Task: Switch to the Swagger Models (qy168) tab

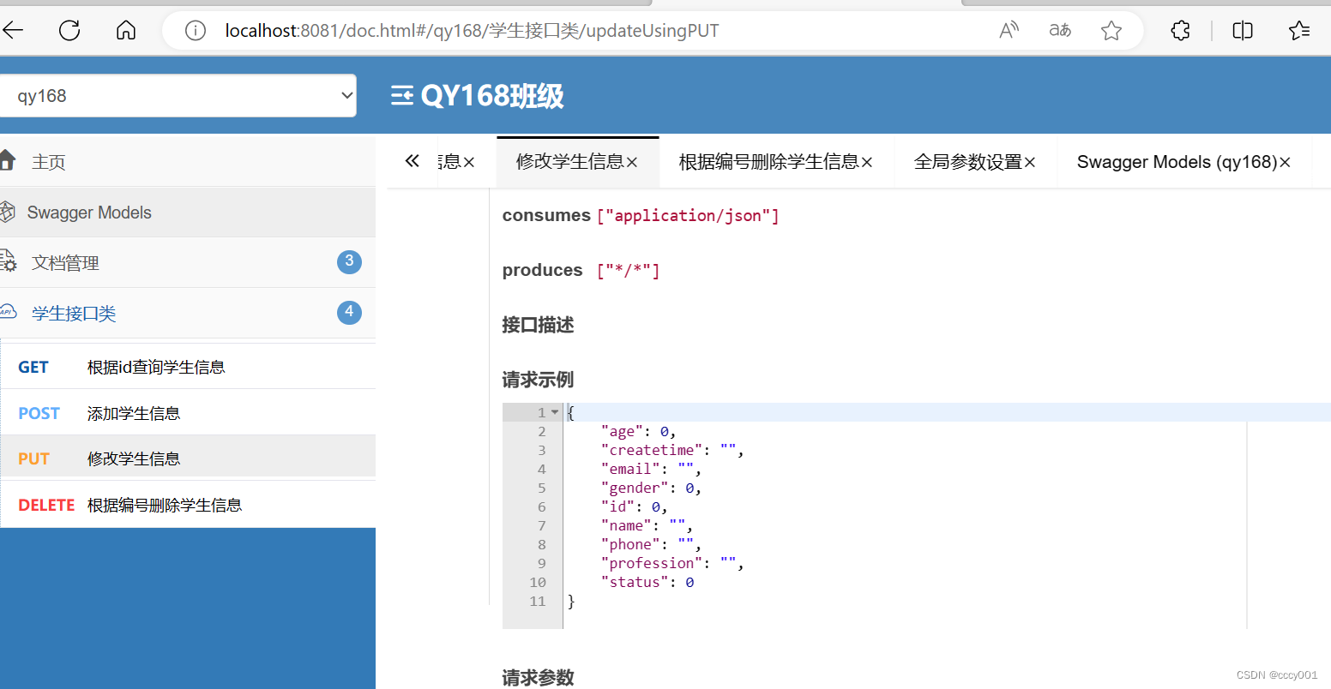Action: (x=1175, y=161)
